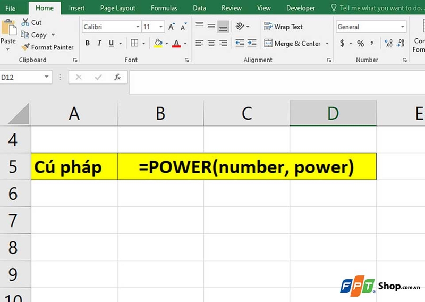Open Merge & Center dropdown arrow
The height and width of the screenshot is (302, 425).
pyautogui.click(x=327, y=43)
